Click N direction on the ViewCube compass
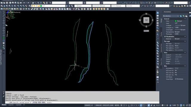Image resolution: width=191 pixels, height=107 pixels. click(146, 14)
